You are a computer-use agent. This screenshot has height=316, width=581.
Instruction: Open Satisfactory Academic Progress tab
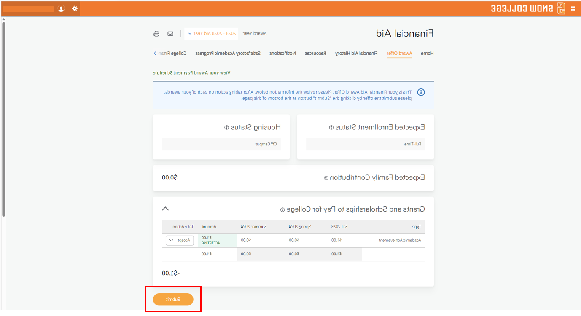228,54
